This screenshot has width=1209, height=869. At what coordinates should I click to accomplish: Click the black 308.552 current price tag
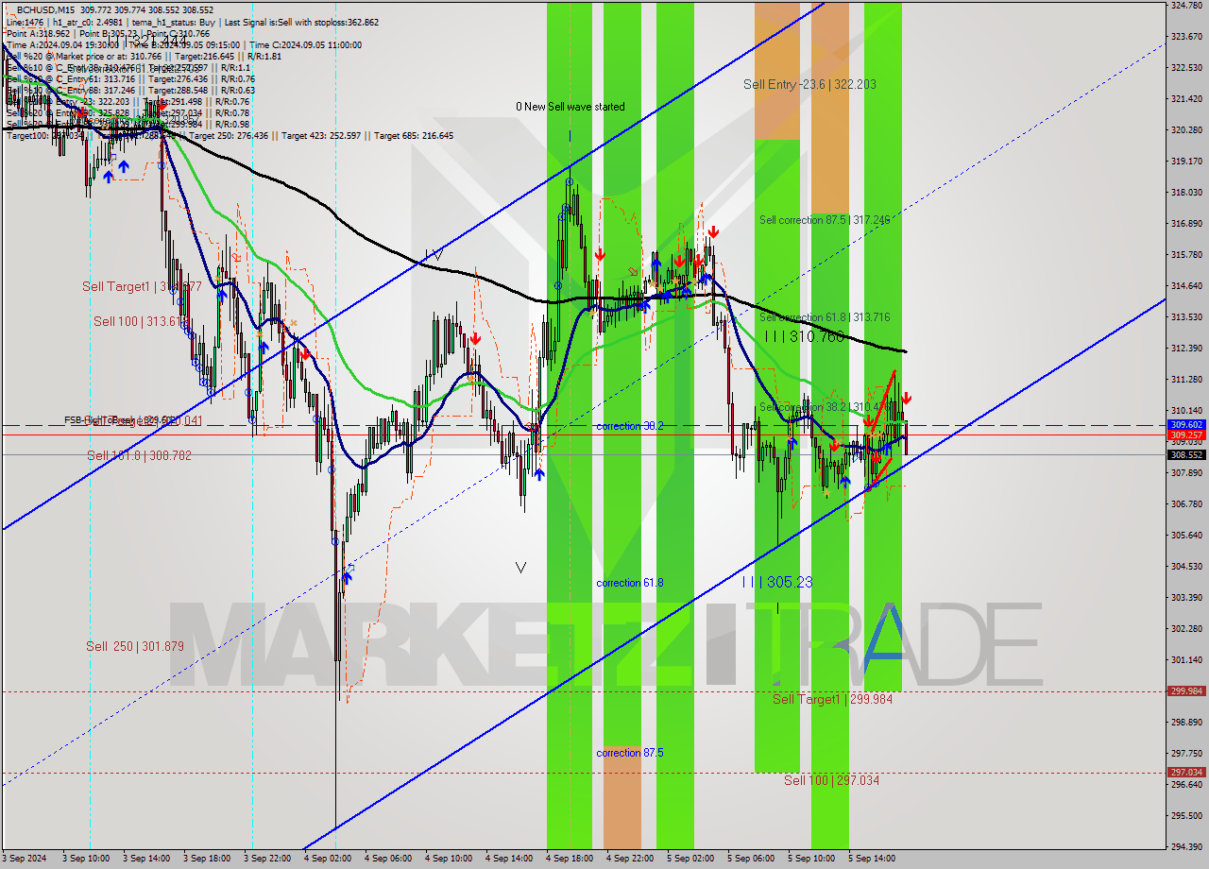click(1186, 454)
